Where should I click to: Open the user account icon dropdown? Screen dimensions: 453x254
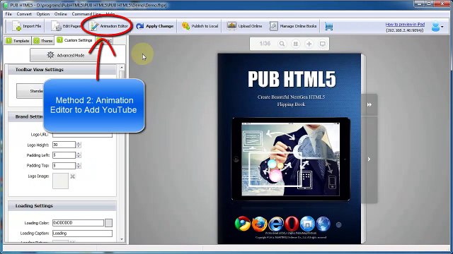[437, 27]
